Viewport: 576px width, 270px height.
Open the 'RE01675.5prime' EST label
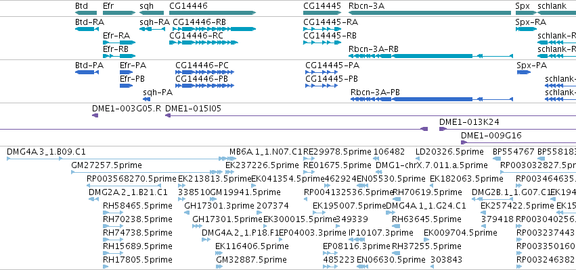coord(338,166)
